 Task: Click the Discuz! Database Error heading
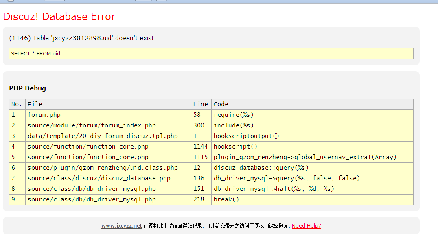(x=59, y=16)
